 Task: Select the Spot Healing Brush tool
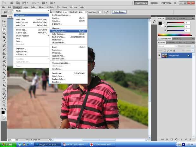4,46
